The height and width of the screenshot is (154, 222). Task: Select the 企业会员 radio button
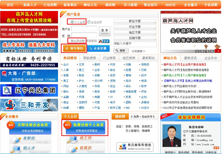click(x=89, y=22)
